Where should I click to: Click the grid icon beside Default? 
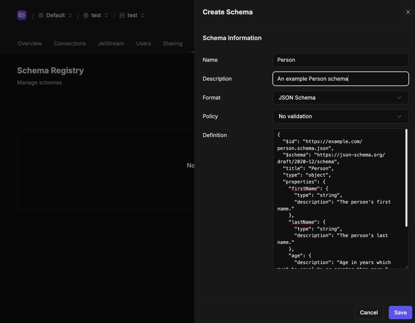[x=41, y=15]
